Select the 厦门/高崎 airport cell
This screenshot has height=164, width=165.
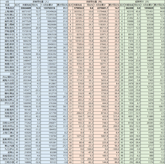coord(7,24)
